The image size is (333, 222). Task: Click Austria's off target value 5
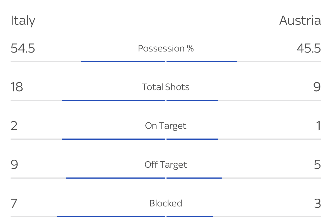point(317,165)
